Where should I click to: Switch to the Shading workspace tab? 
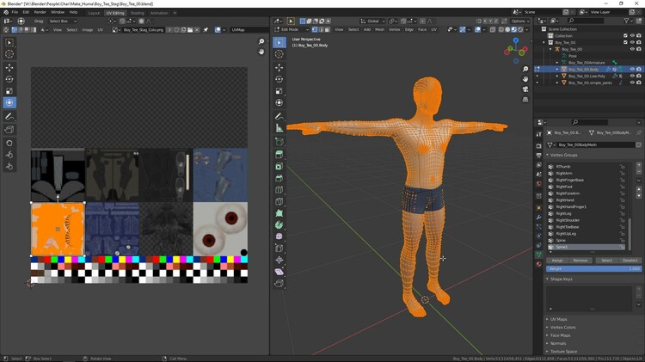point(137,13)
